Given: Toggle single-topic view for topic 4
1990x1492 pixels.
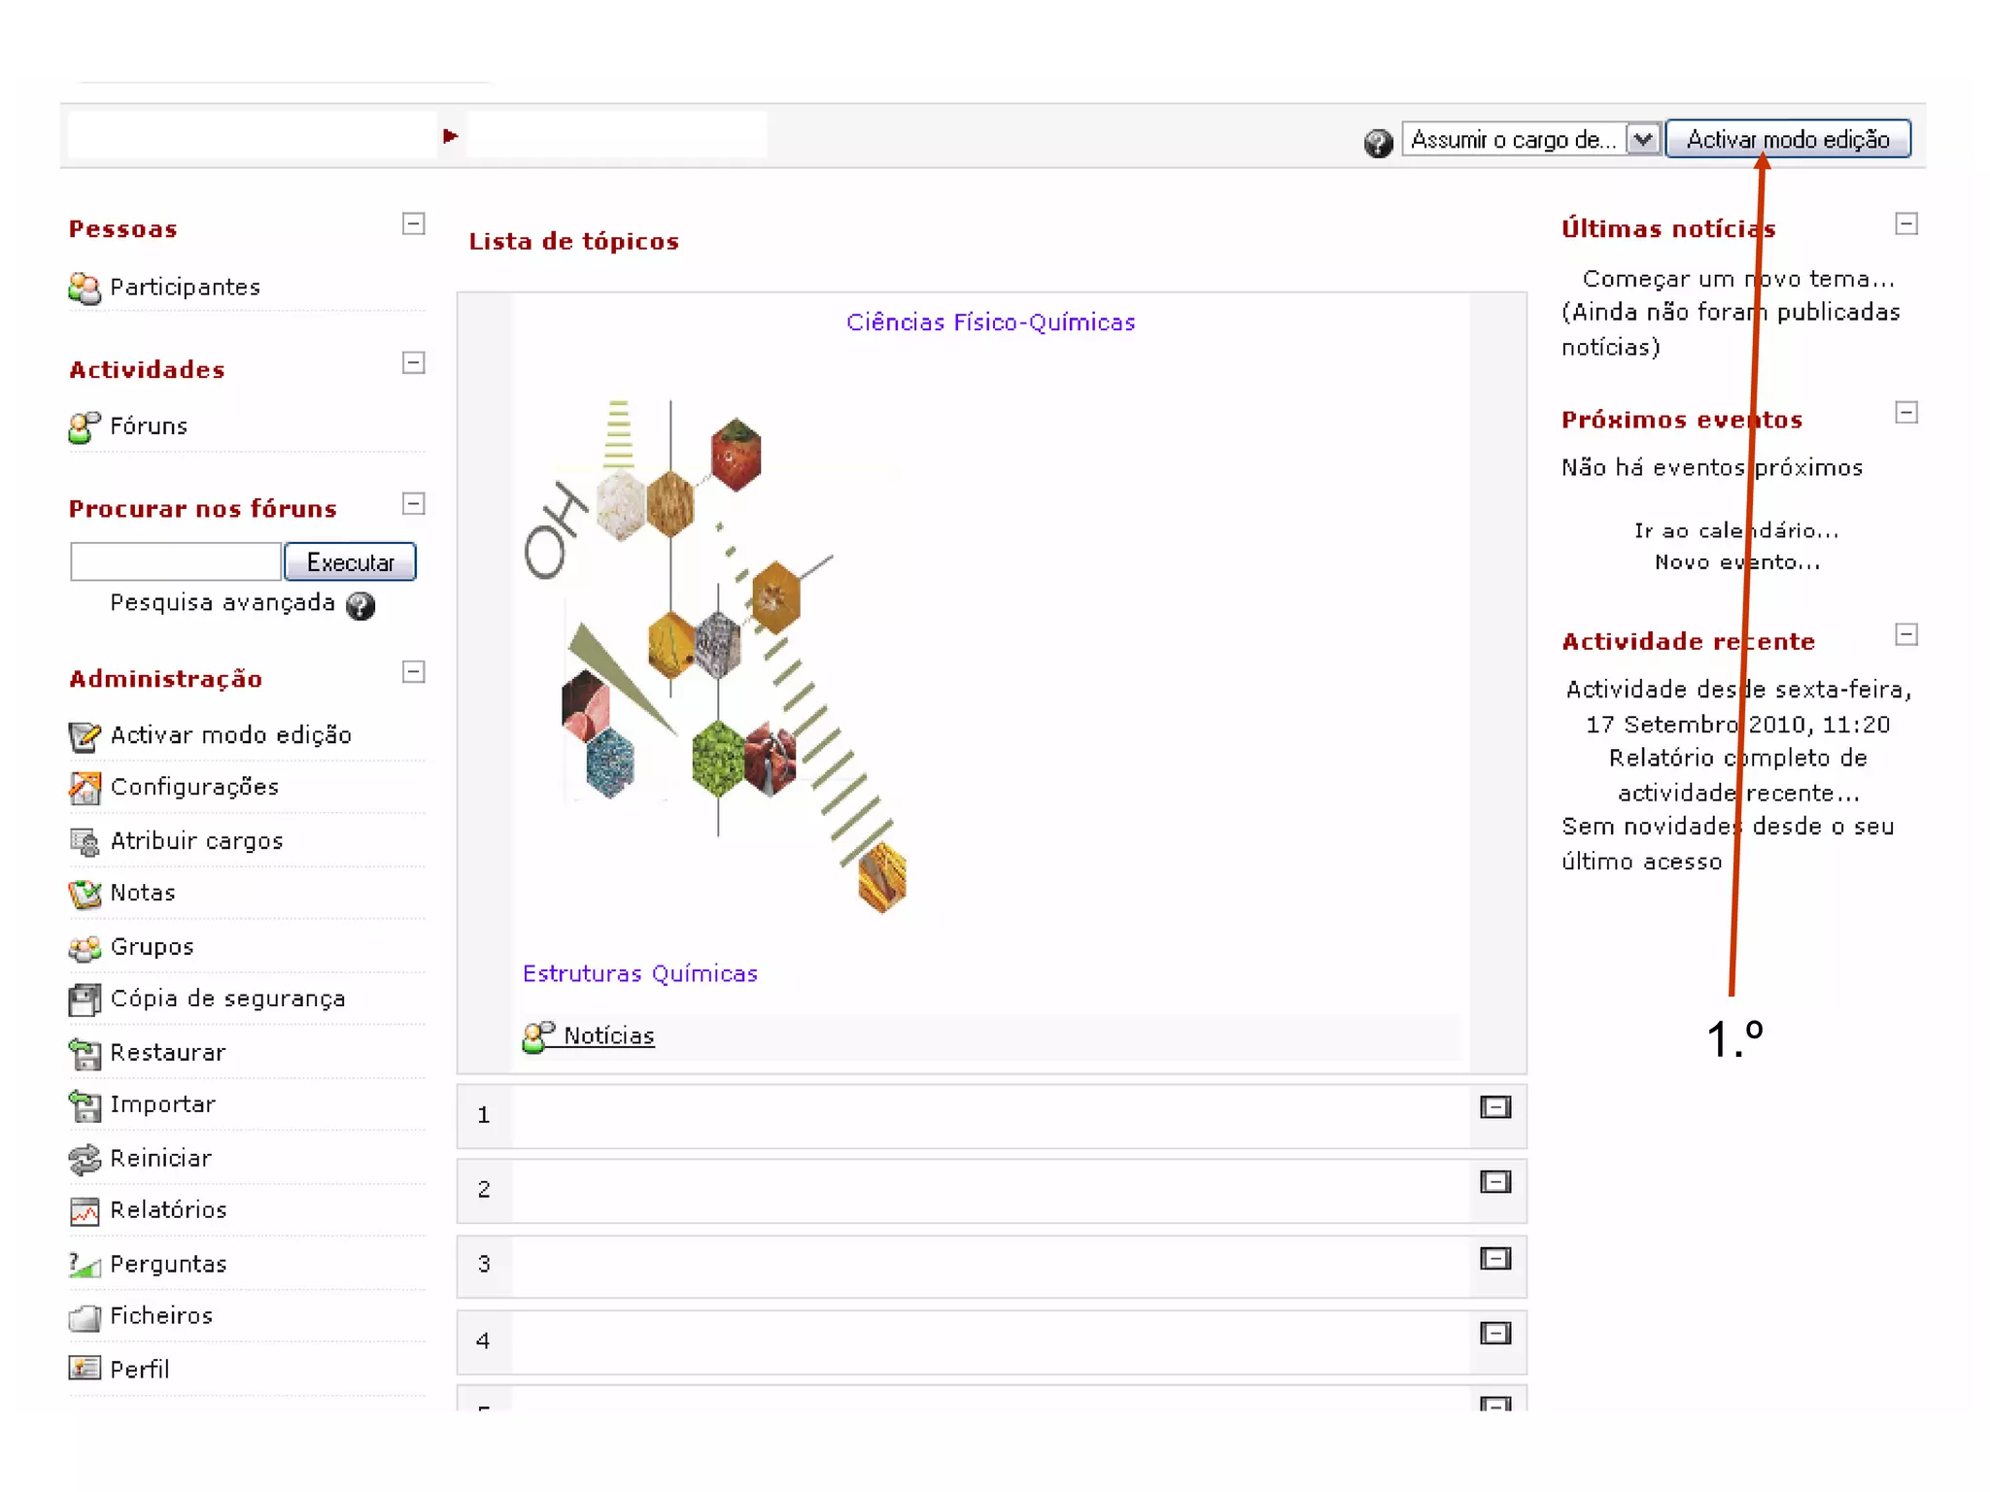Looking at the screenshot, I should [1494, 1334].
